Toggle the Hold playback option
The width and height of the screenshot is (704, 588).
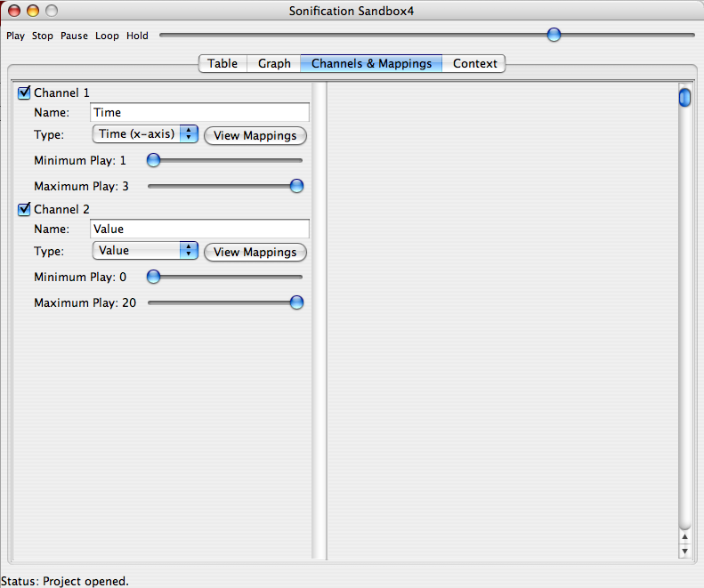137,36
